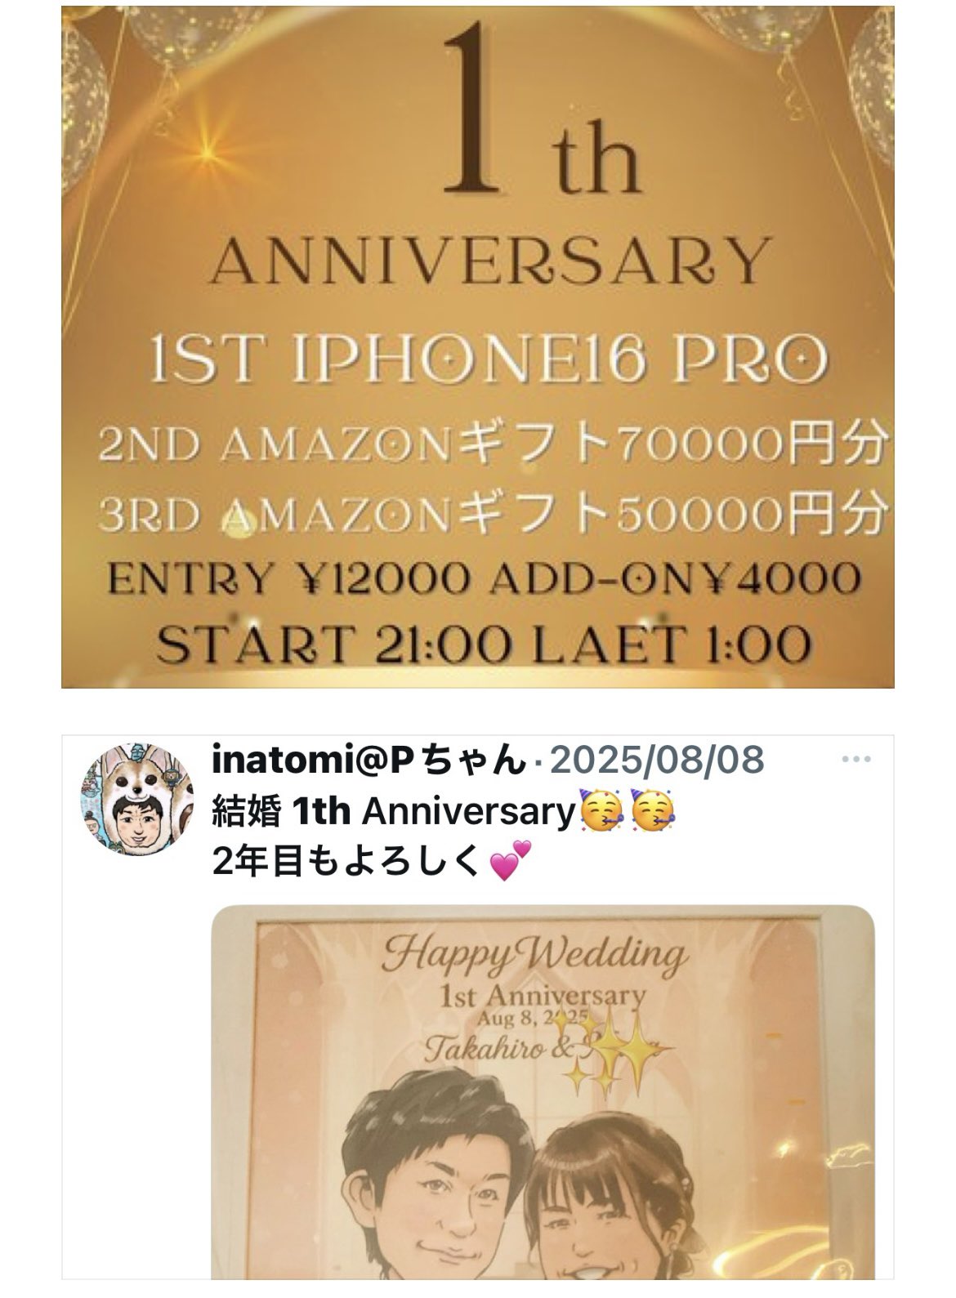Open the three-dot more options menu on tweet

tap(855, 760)
